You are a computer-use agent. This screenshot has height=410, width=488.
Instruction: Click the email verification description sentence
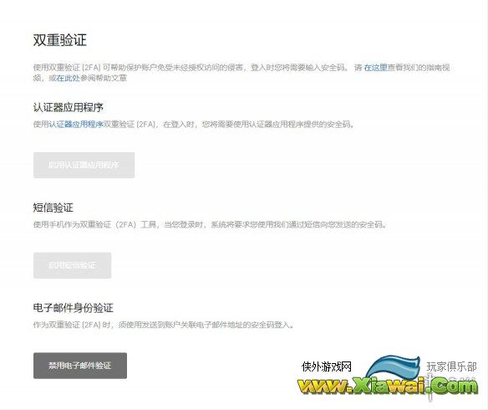[164, 325]
